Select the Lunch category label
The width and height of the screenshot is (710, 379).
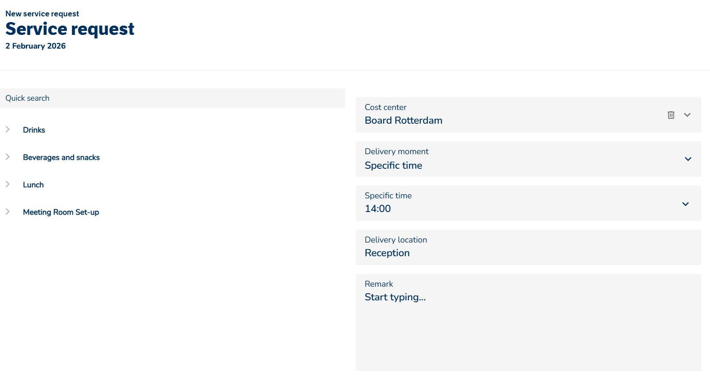pos(33,185)
